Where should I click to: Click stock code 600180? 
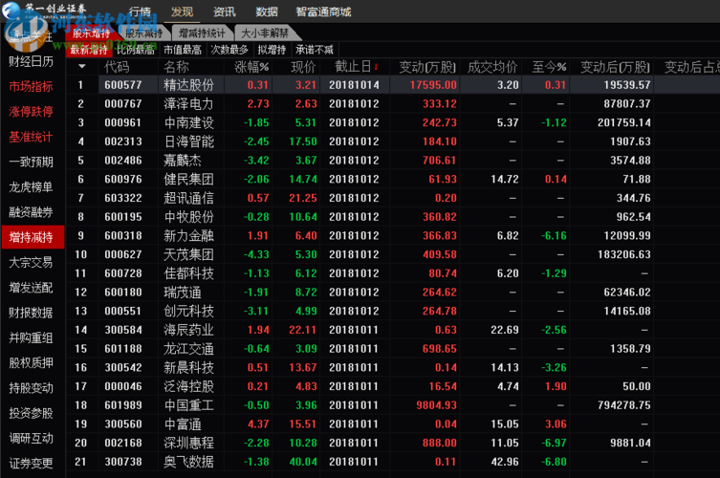coord(123,292)
